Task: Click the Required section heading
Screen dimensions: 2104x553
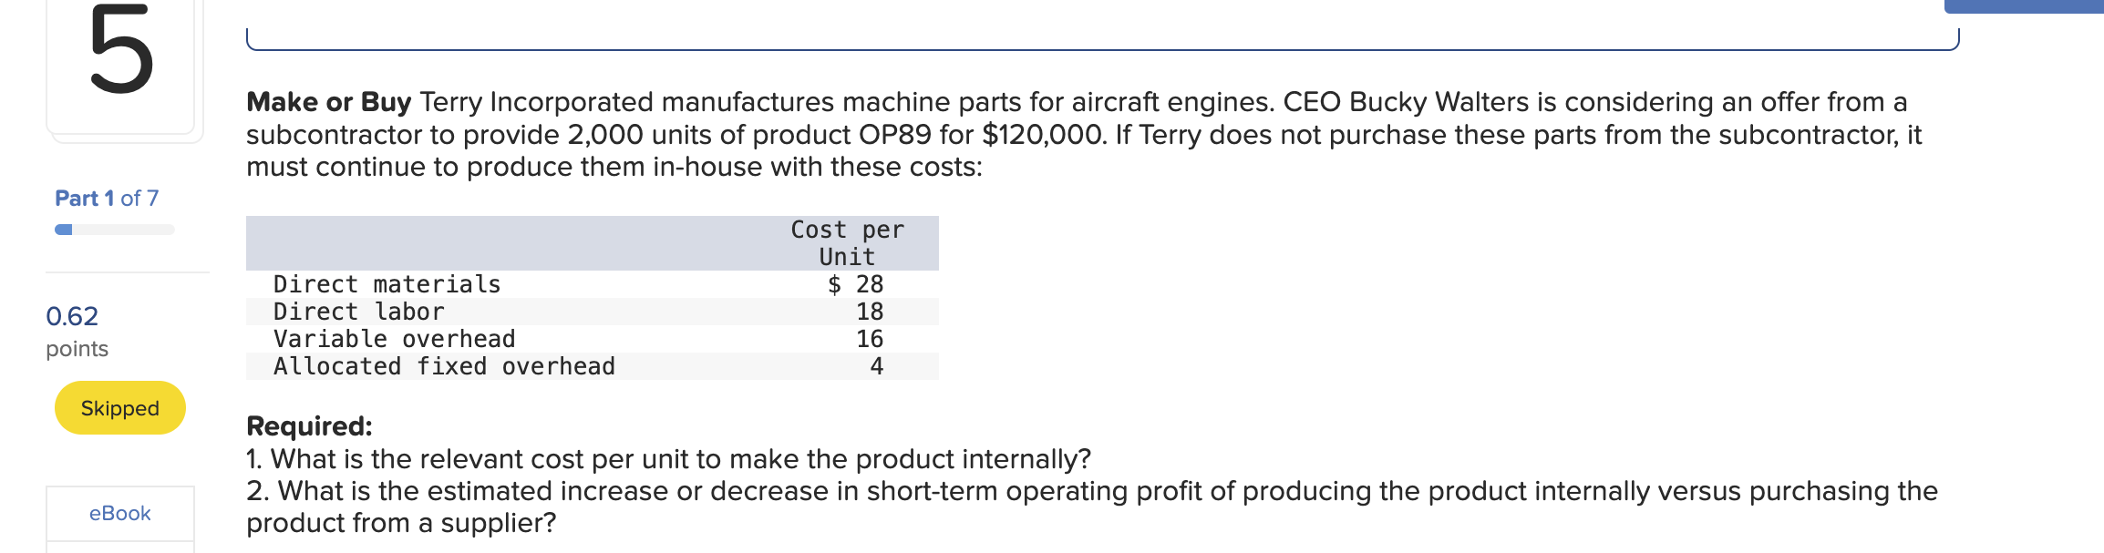Action: (309, 425)
